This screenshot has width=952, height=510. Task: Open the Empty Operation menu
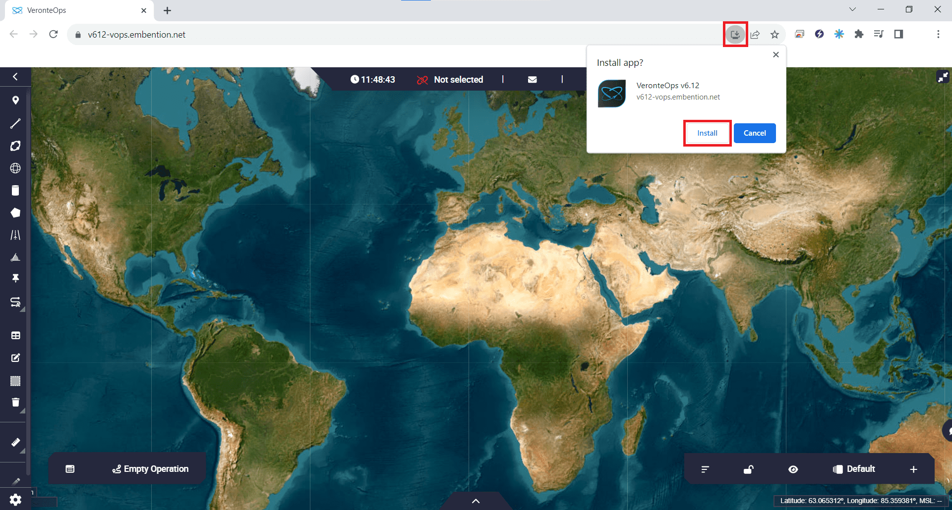(x=150, y=469)
